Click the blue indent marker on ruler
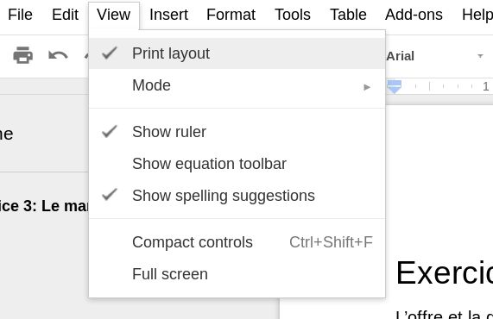The height and width of the screenshot is (319, 493). pyautogui.click(x=395, y=87)
